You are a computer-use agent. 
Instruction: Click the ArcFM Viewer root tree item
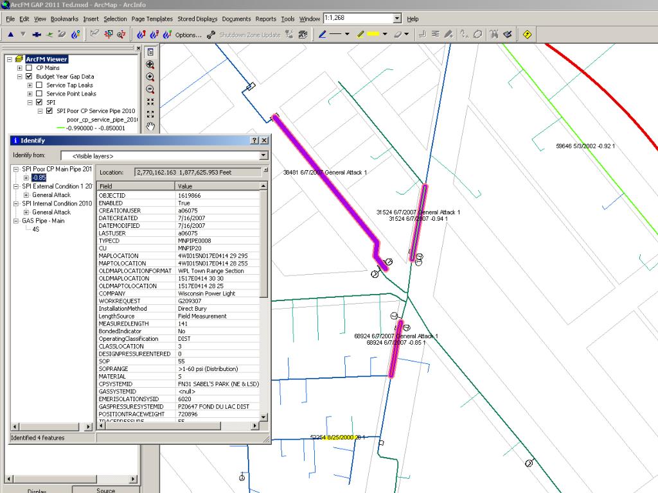coord(46,59)
